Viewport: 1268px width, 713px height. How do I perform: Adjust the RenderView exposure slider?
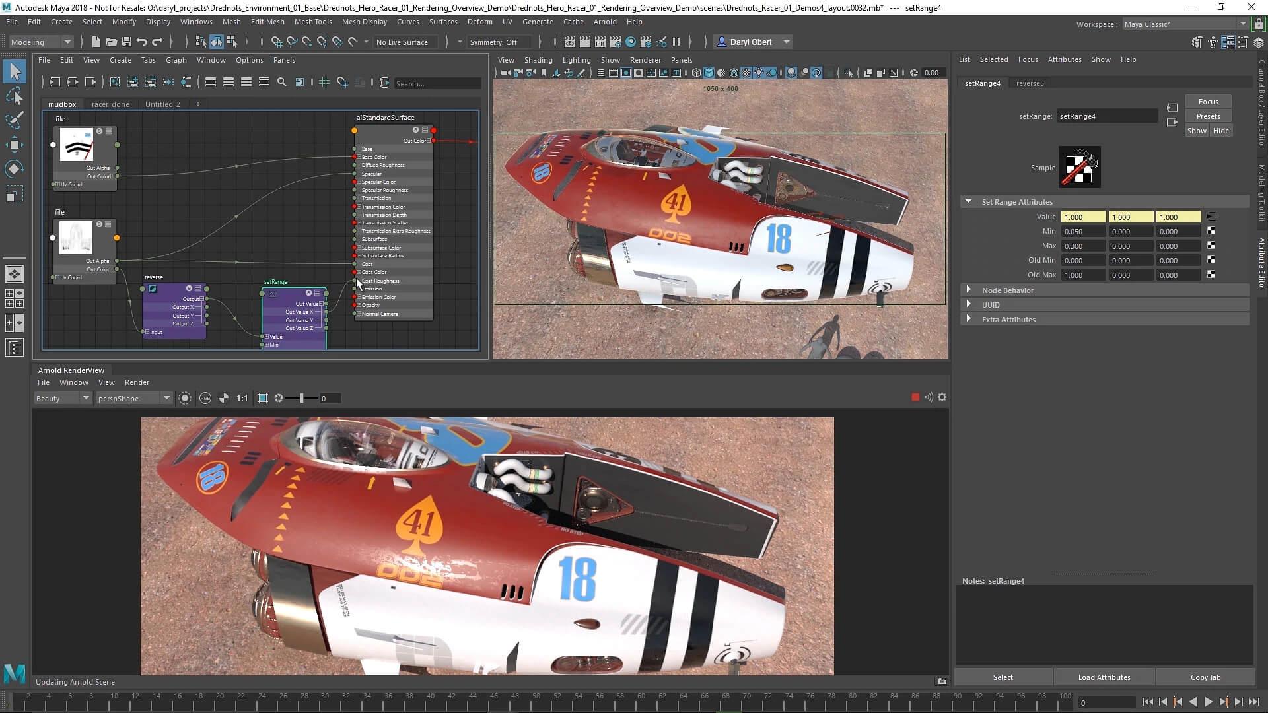pyautogui.click(x=302, y=398)
